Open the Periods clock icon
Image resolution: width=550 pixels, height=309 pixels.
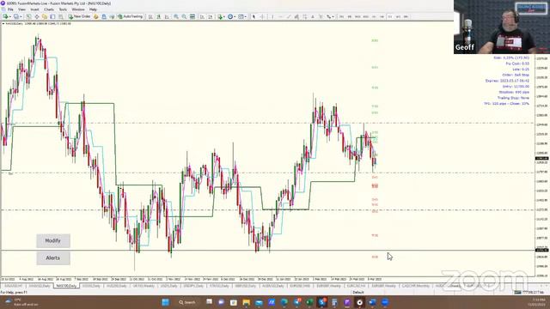(230, 16)
